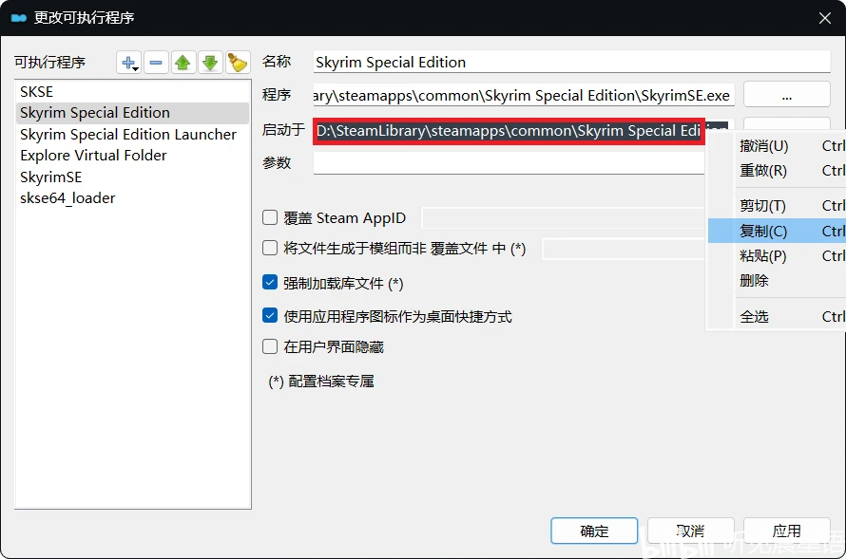
Task: Check 在用户界面隐藏 option
Action: point(270,346)
